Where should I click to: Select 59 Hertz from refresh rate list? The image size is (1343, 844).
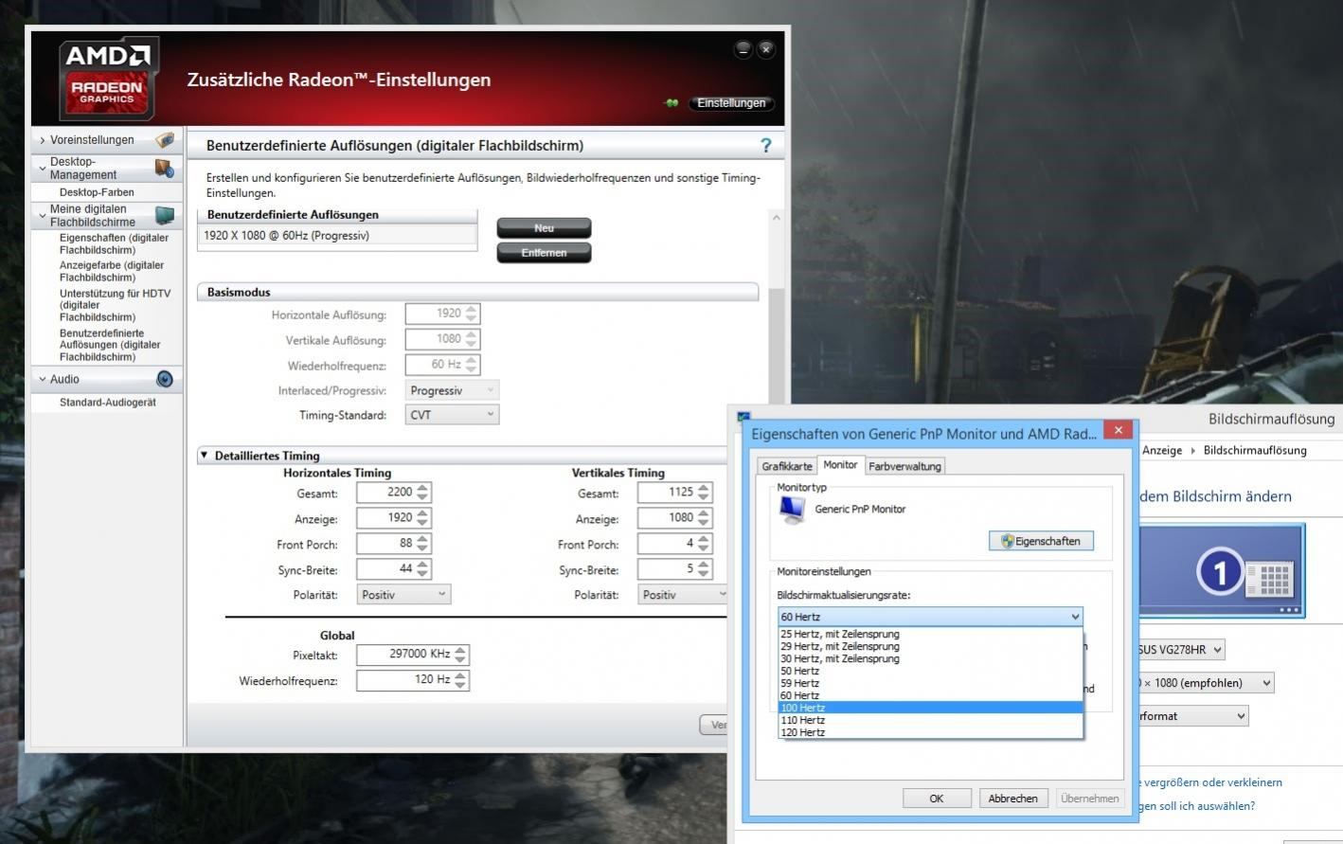930,683
